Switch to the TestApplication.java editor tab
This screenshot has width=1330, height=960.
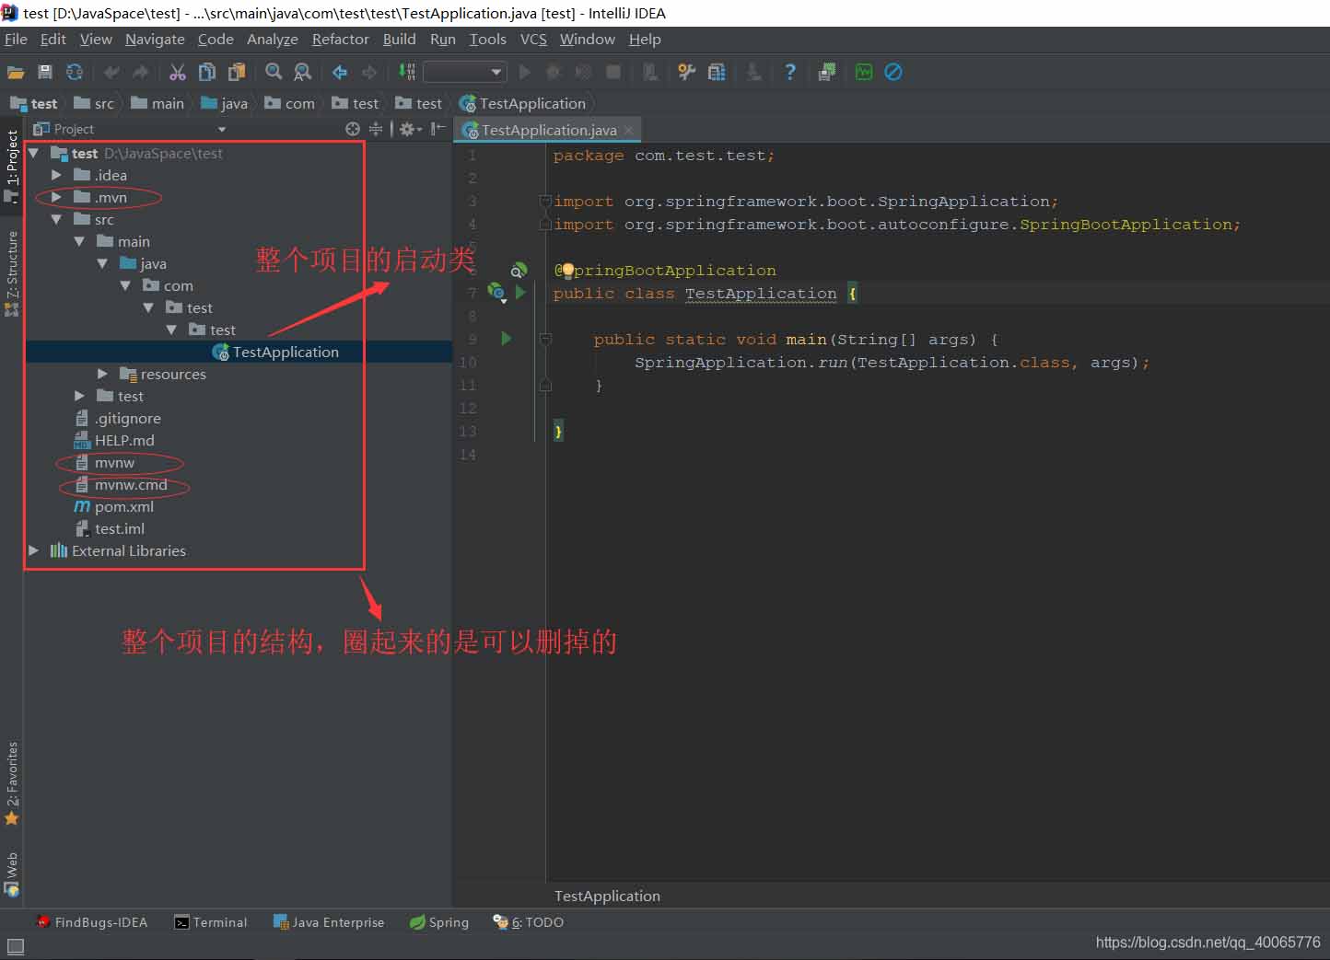point(548,130)
